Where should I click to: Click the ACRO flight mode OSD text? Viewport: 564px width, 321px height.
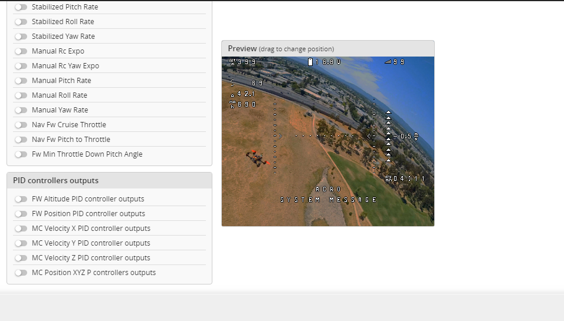coord(328,189)
